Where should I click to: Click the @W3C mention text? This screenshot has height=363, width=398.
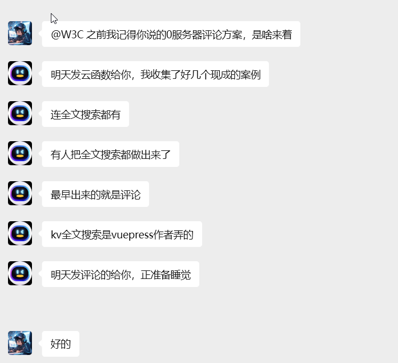pyautogui.click(x=67, y=34)
